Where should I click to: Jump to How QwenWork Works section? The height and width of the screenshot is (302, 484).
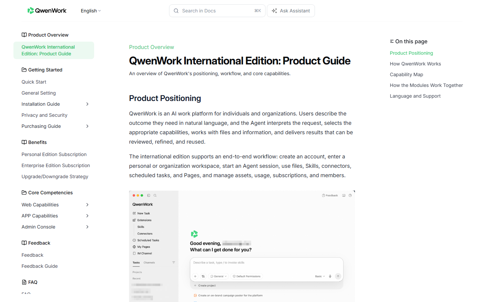pos(415,64)
